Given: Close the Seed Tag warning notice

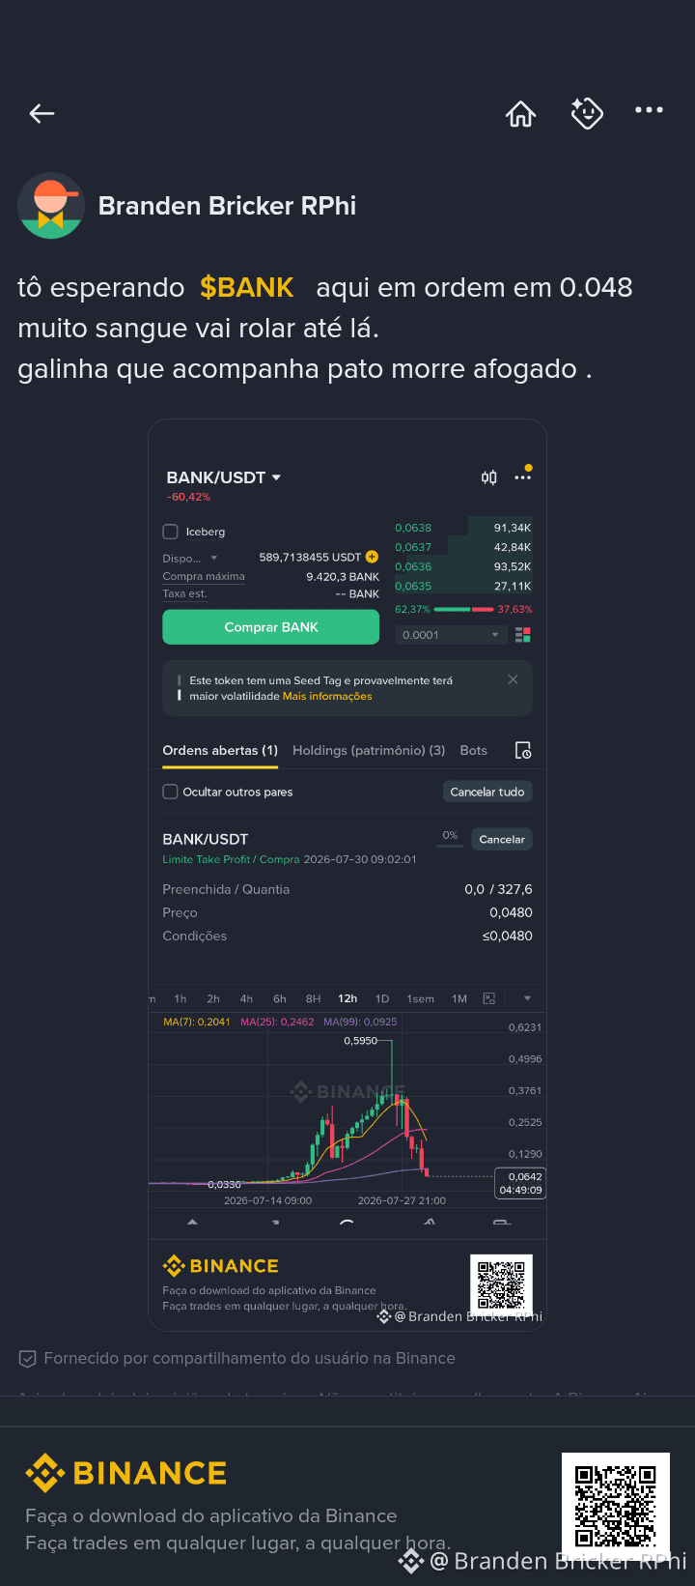Looking at the screenshot, I should [513, 679].
